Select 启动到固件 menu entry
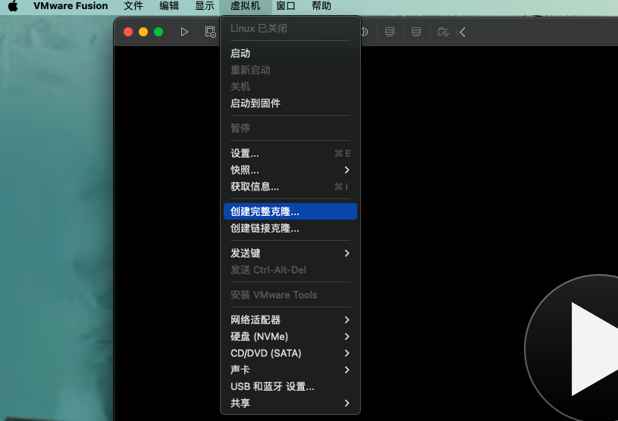The width and height of the screenshot is (618, 421). [x=290, y=103]
